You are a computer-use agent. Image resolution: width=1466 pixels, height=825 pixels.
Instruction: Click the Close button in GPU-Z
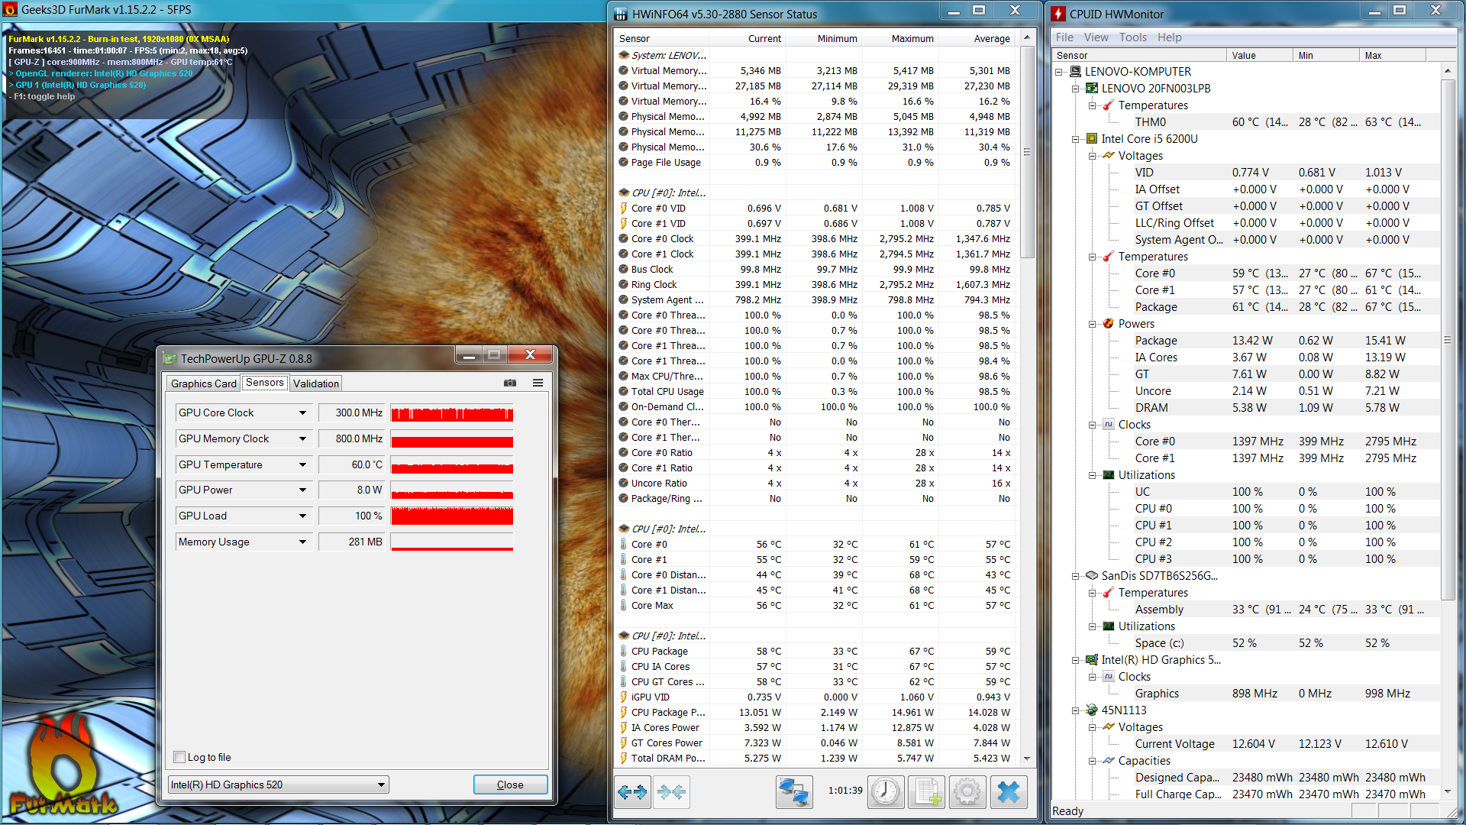(x=510, y=785)
